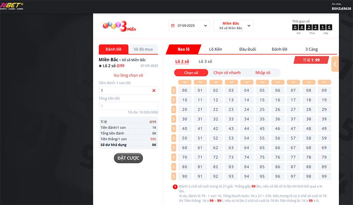Click the Tiền đánh 1 con input field
Viewport: 353px width, 205px height.
[x=124, y=91]
